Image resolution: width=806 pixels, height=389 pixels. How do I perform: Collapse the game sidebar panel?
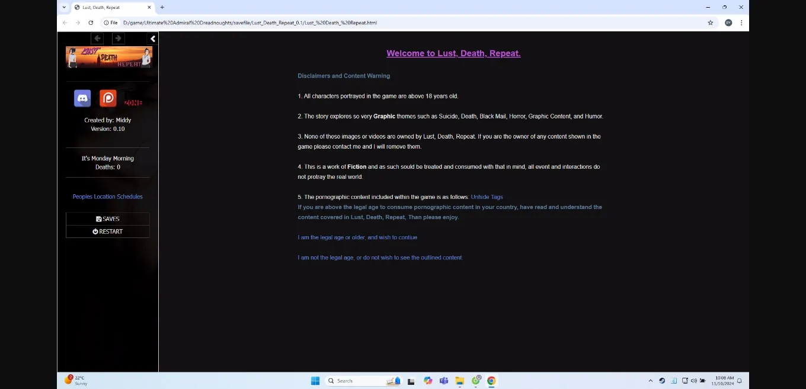[153, 38]
